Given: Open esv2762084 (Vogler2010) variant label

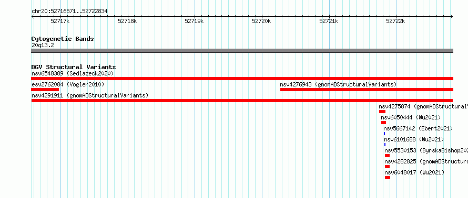Looking at the screenshot, I should click(x=68, y=85).
